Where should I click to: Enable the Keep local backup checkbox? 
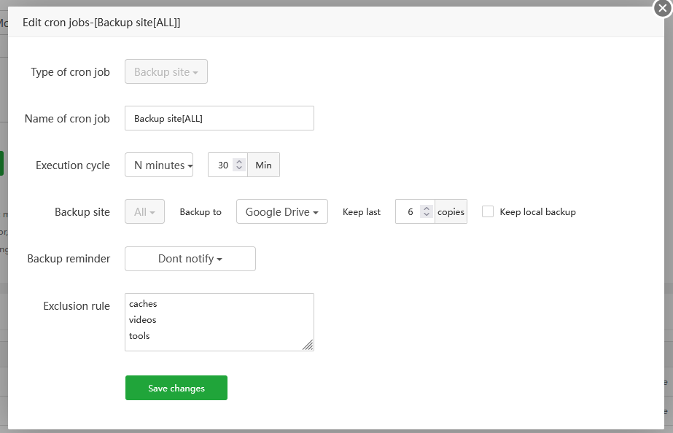coord(488,212)
